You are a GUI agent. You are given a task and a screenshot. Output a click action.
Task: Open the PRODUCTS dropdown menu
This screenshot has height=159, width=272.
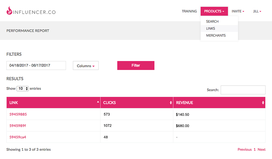pos(214,11)
